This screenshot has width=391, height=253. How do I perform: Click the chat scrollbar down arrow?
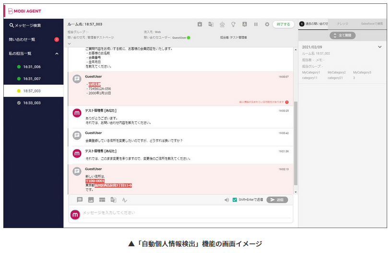point(296,192)
